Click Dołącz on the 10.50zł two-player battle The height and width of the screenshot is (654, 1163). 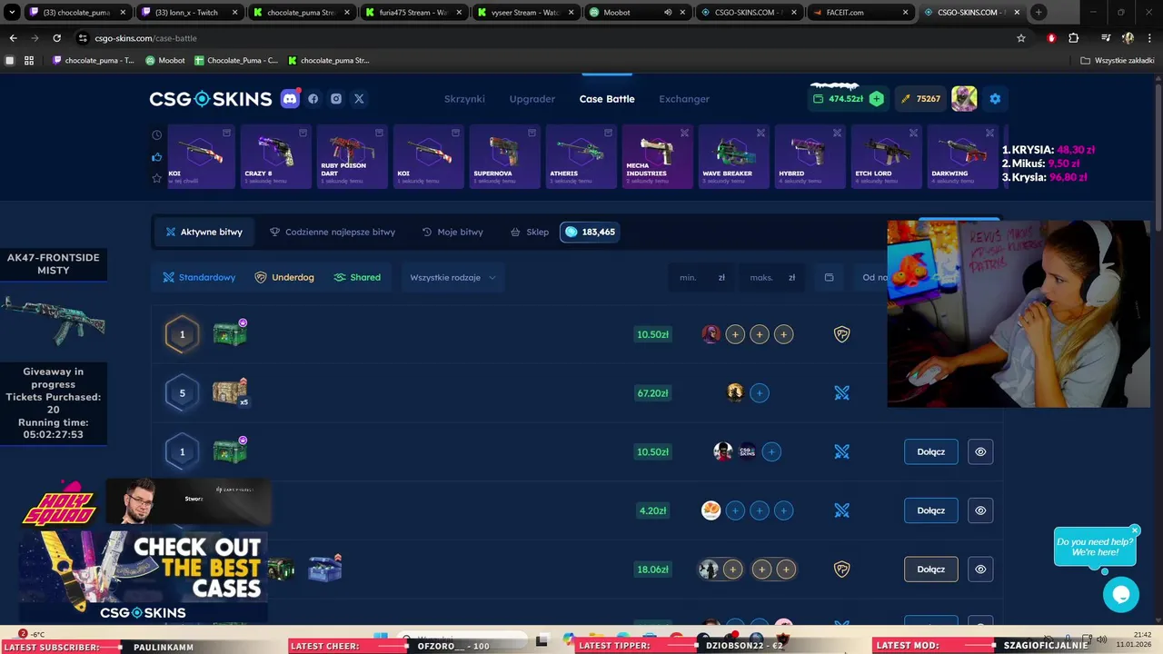[x=931, y=451]
